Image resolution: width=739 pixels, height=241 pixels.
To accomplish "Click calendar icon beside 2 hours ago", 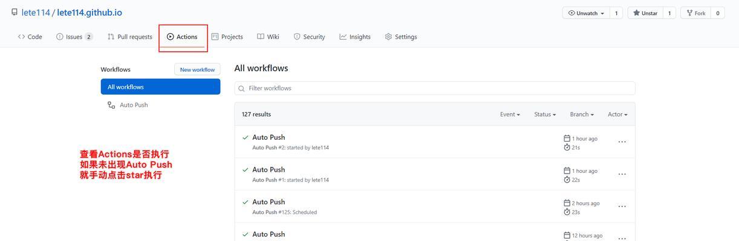I will coord(567,203).
